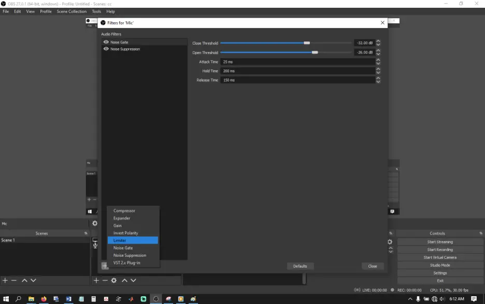
Task: Click the Defaults button
Action: click(301, 266)
